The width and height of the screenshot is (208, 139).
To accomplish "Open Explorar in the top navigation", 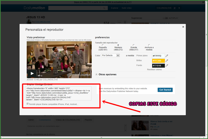I will pos(115,8).
